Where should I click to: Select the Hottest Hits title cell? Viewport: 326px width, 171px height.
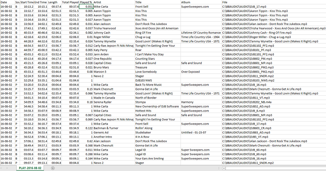point(158,111)
